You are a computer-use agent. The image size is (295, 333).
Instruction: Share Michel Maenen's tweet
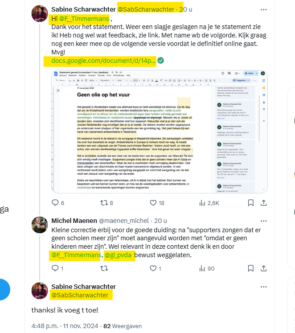click(263, 268)
